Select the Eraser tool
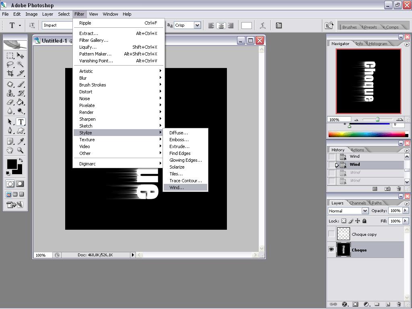The height and width of the screenshot is (309, 412). (10, 102)
